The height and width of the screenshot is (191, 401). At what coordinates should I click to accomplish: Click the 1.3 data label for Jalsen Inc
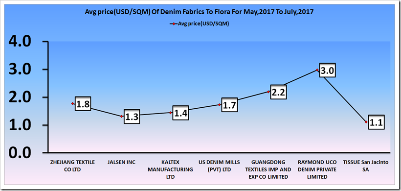[132, 117]
